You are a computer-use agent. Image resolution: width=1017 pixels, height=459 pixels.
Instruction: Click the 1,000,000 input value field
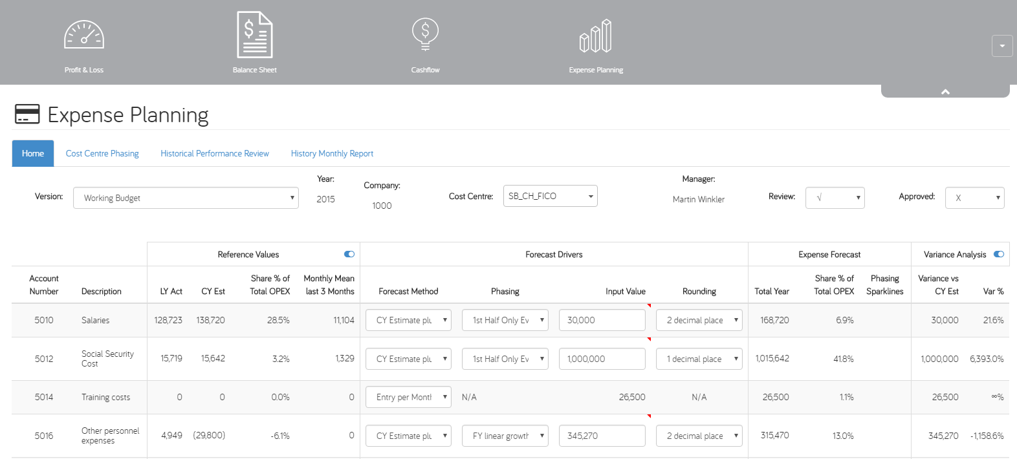[602, 359]
